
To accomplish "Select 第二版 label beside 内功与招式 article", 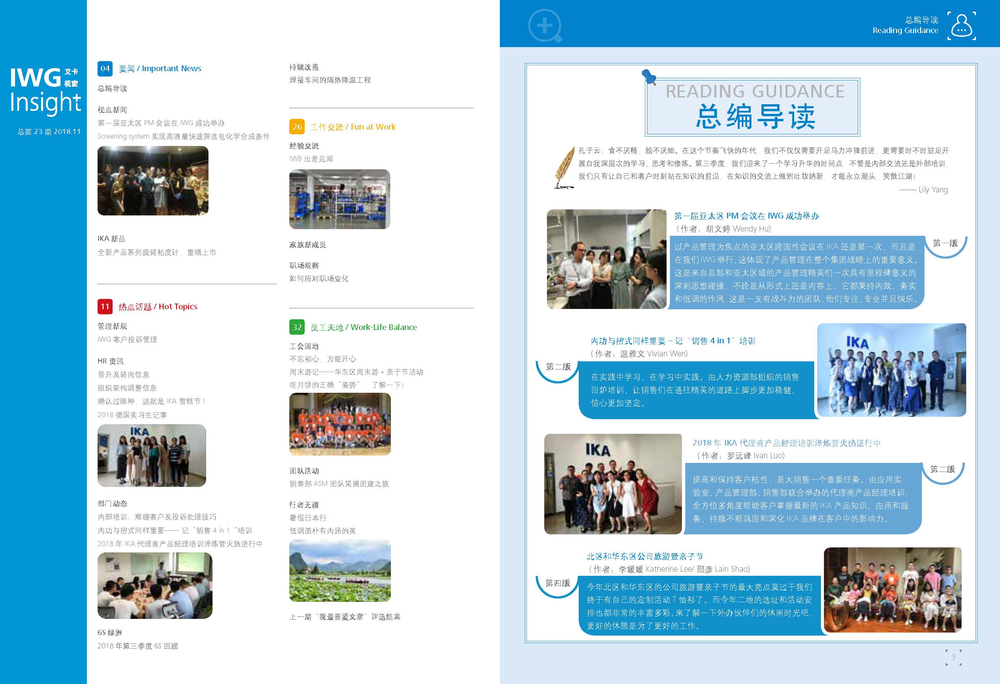I will point(558,366).
